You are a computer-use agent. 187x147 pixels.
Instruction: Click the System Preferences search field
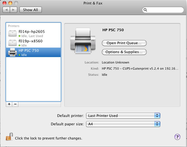(163, 10)
